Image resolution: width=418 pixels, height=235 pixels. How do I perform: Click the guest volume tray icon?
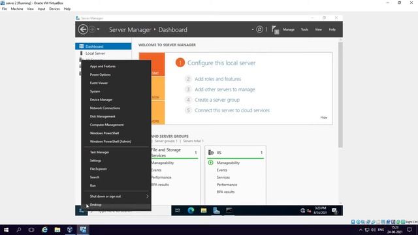(x=309, y=211)
